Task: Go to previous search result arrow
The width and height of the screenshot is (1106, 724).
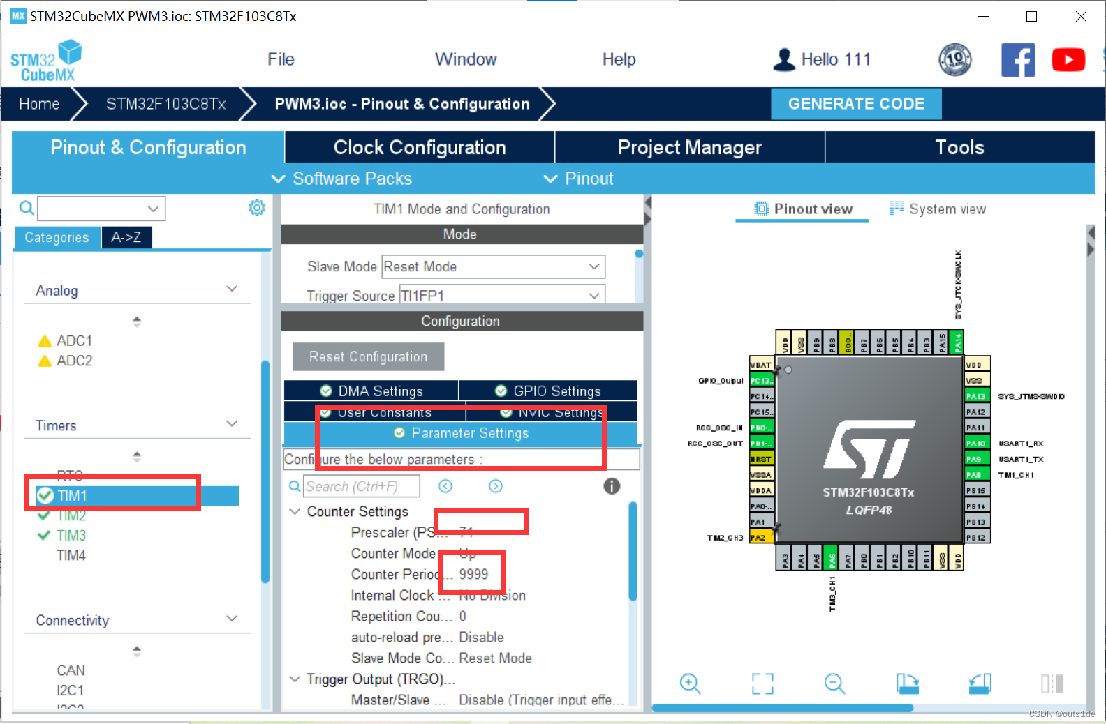Action: [445, 486]
